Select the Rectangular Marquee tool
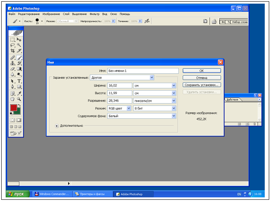Viewport: 270px width, 201px height. [x=13, y=40]
